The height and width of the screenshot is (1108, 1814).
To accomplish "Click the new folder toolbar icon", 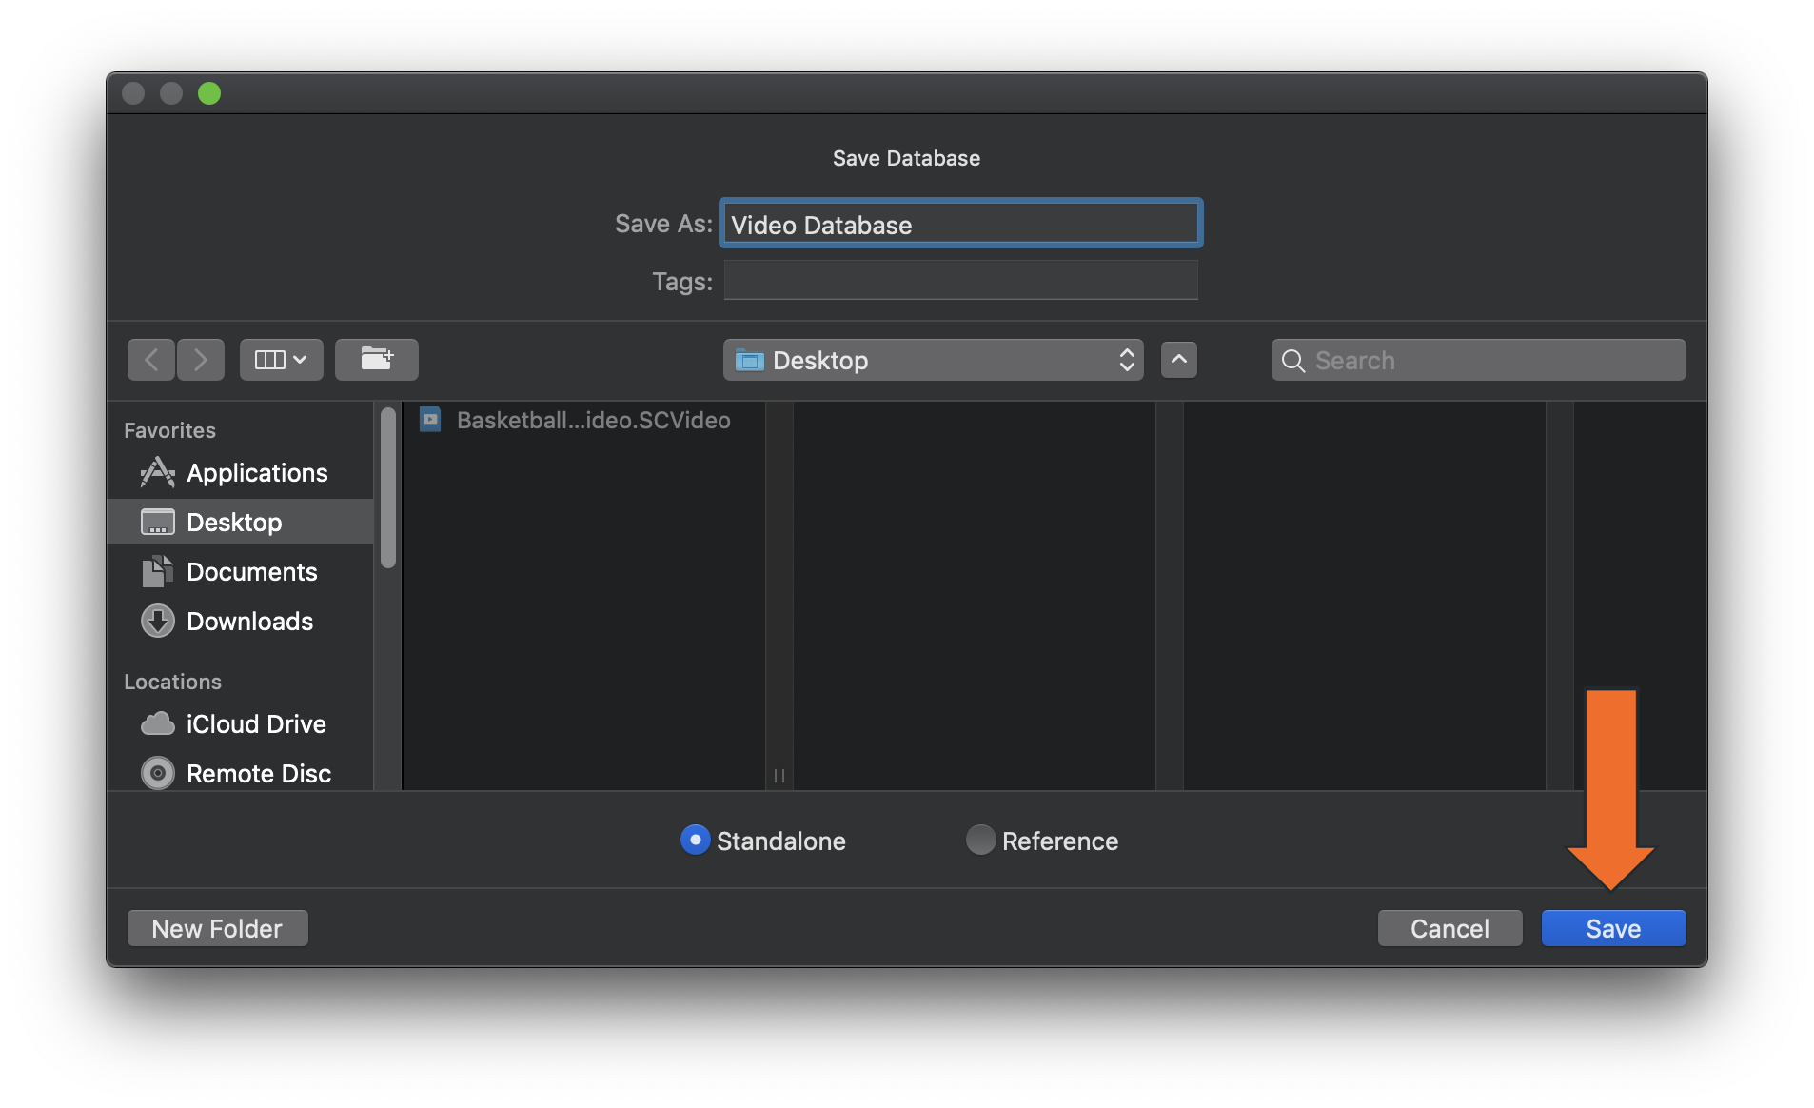I will [x=377, y=359].
